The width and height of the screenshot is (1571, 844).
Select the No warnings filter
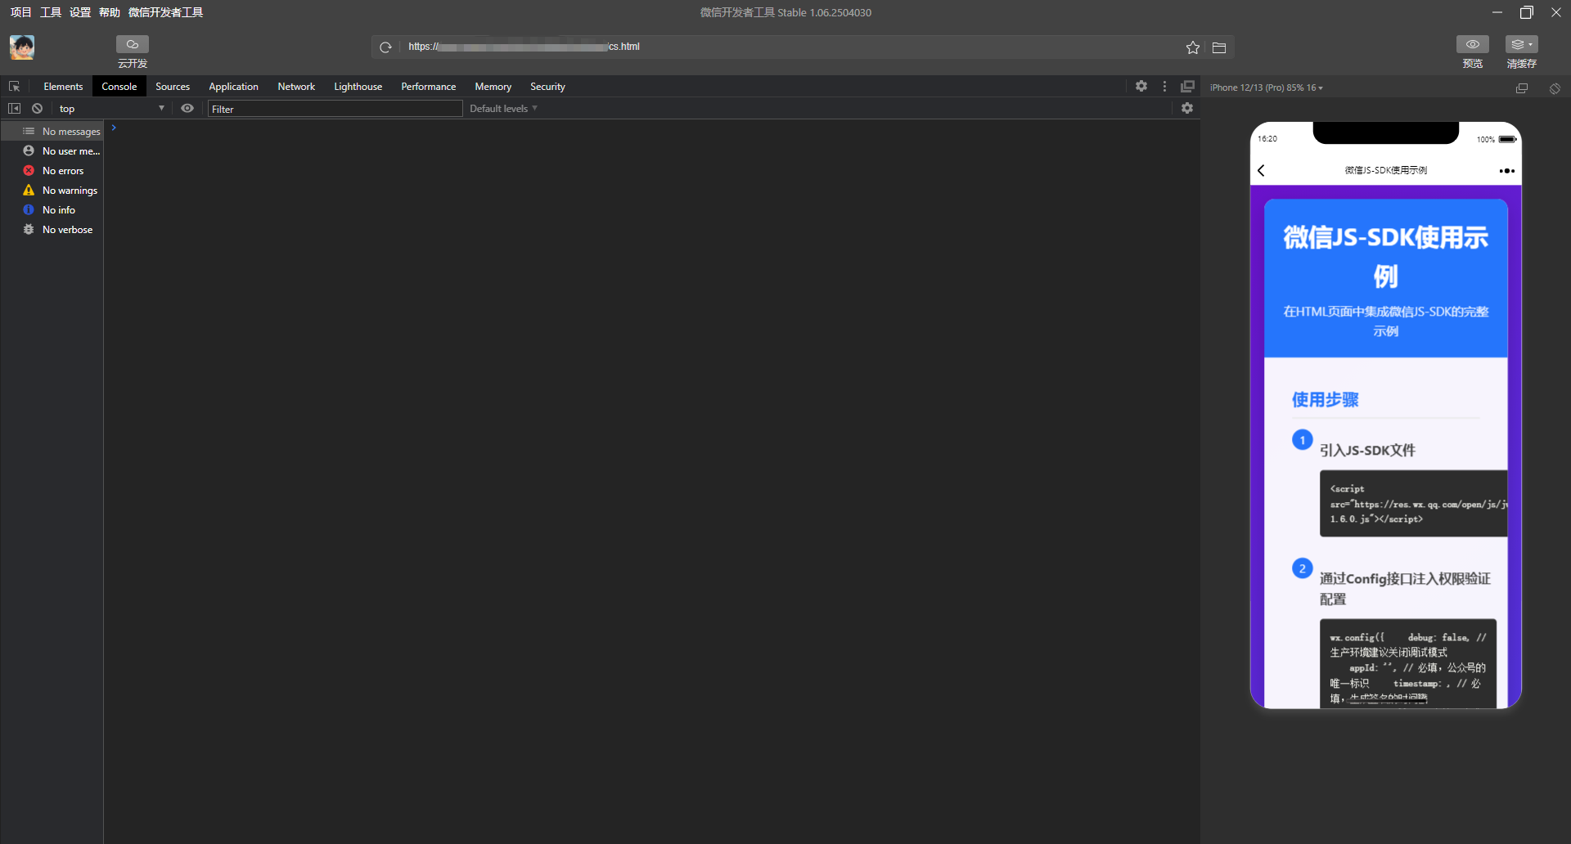point(52,191)
